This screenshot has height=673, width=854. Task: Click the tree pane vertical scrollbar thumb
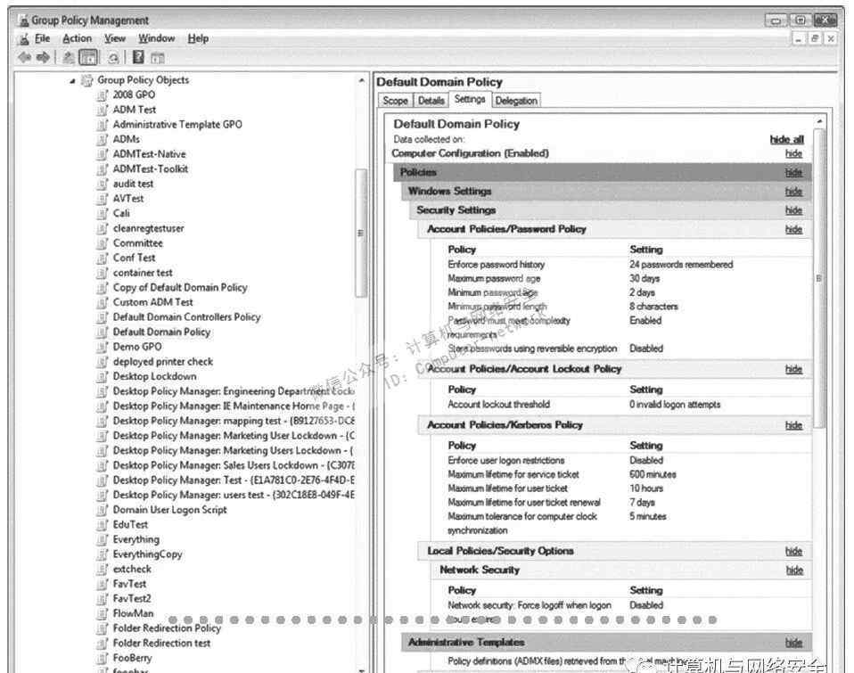360,233
